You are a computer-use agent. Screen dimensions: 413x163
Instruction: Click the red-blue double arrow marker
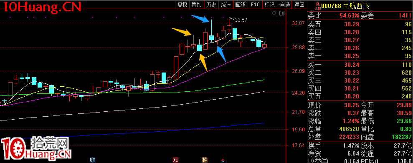click(x=223, y=160)
